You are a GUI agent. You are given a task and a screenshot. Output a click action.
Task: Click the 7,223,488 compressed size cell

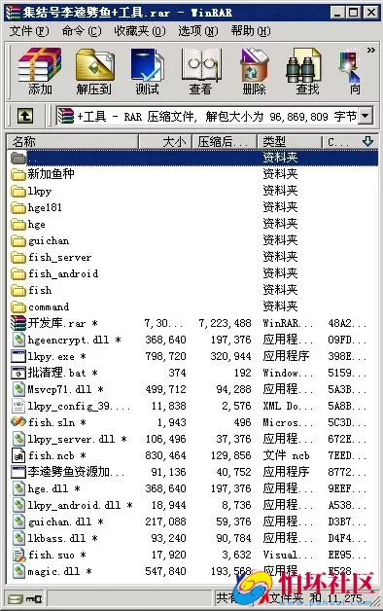225,323
